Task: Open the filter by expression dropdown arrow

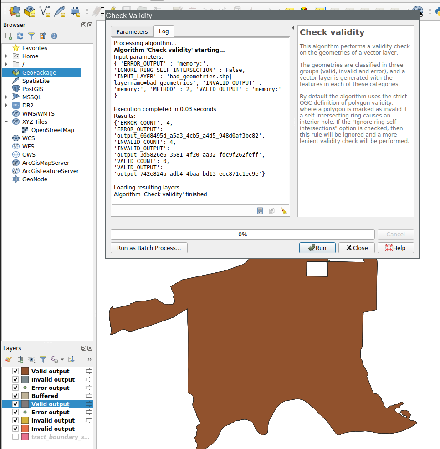Action: point(62,359)
